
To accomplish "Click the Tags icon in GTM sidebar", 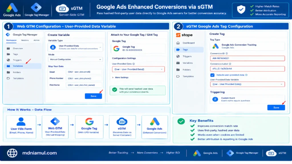I will click(8, 54).
